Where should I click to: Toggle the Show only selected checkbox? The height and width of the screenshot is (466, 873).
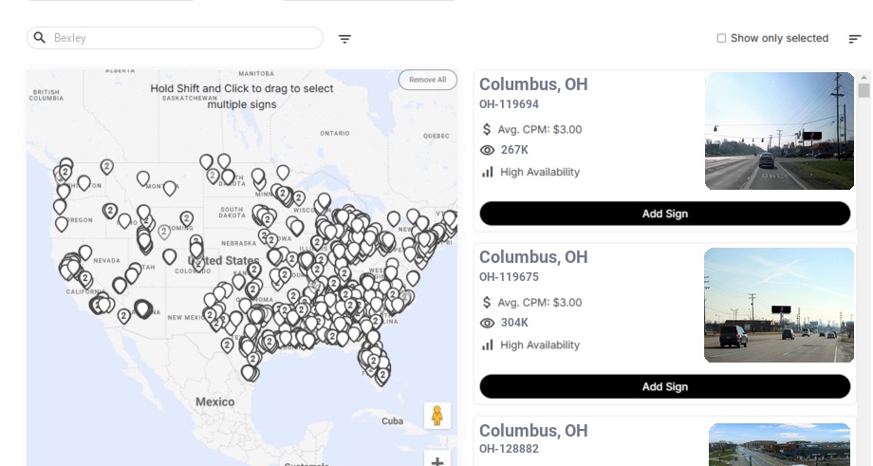tap(721, 39)
